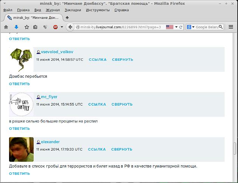Open the Инструменты menu
The height and width of the screenshot is (183, 238).
click(97, 10)
